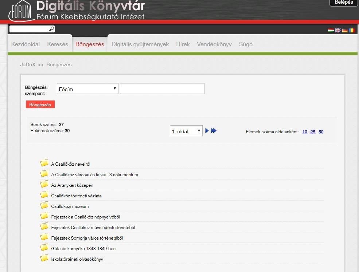Open title Fejezetek Csallóköz művelődéstörténetéből
The height and width of the screenshot is (272, 359).
[x=93, y=227]
